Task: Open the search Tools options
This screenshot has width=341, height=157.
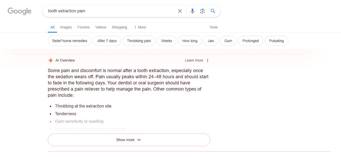Action: coord(213,27)
